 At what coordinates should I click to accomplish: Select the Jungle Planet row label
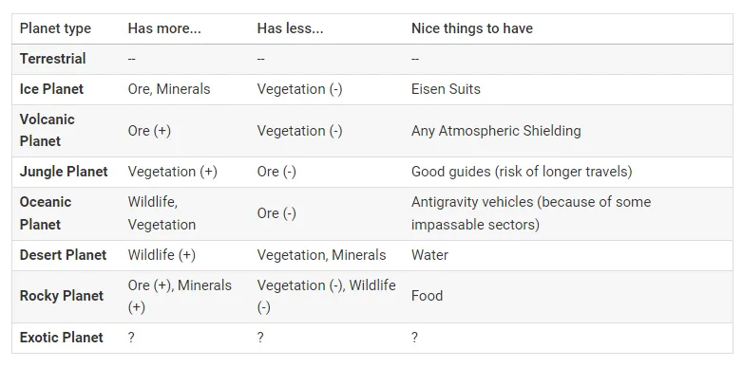pos(64,172)
